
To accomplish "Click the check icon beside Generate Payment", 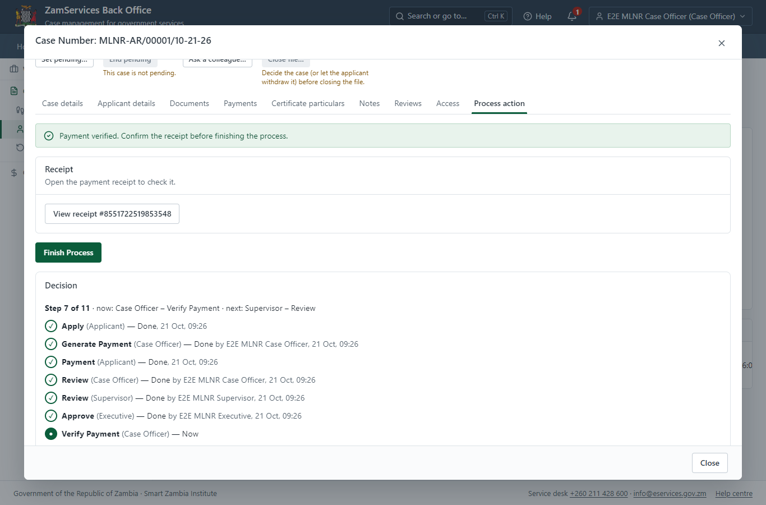I will pyautogui.click(x=51, y=344).
